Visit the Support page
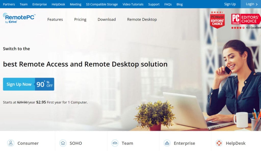 [x=154, y=4]
